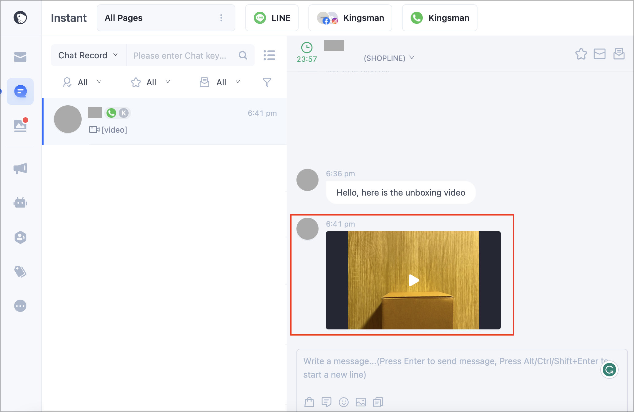Expand the star All filter dropdown
634x412 pixels.
click(x=151, y=82)
